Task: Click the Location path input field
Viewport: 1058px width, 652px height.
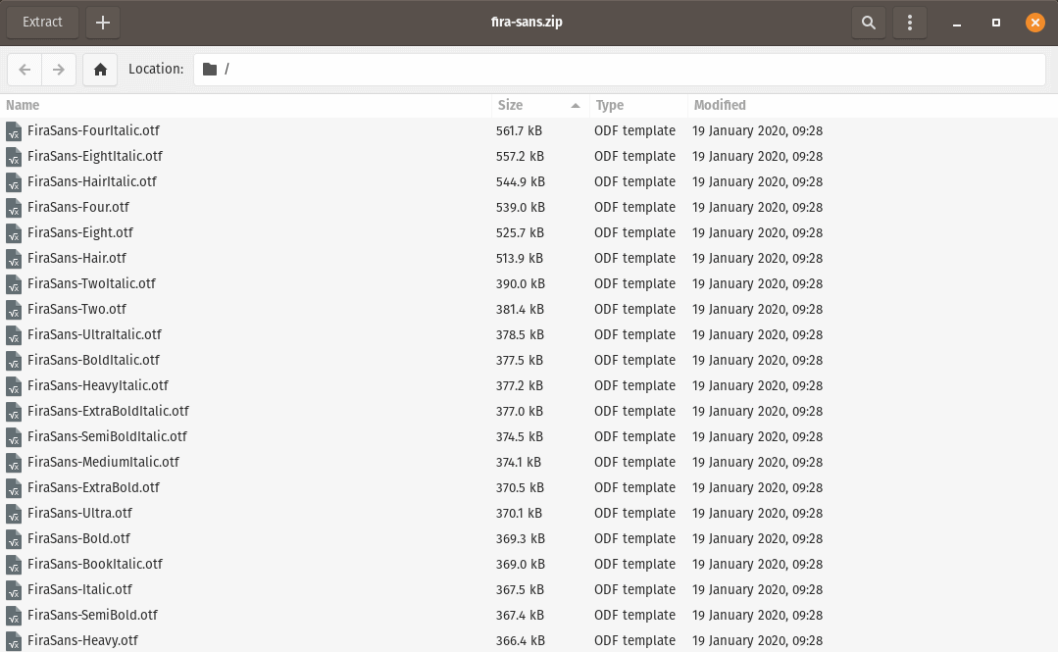Action: click(x=628, y=70)
